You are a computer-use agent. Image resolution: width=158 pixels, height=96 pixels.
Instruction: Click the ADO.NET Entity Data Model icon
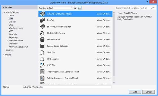(x=42, y=14)
